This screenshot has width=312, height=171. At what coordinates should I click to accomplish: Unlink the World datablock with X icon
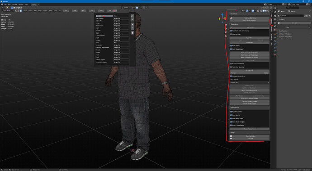(x=310, y=16)
